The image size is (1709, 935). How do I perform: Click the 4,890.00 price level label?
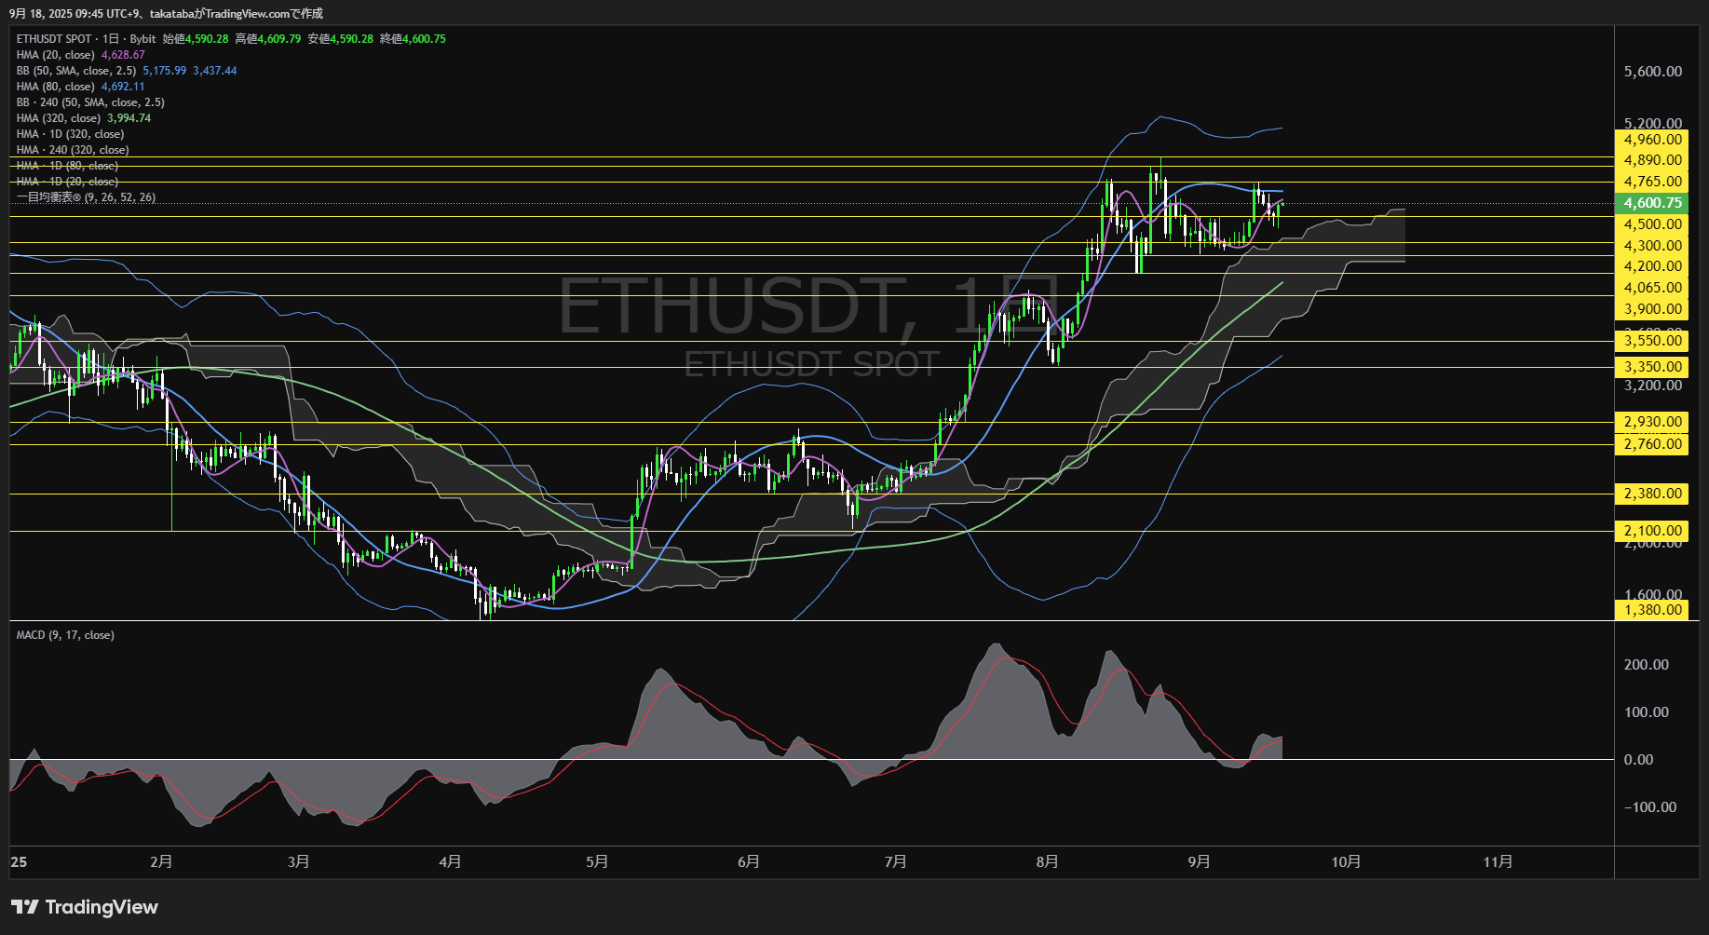click(1651, 160)
